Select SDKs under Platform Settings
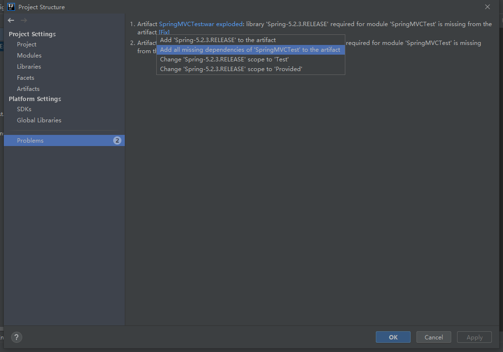503x352 pixels. click(x=24, y=109)
